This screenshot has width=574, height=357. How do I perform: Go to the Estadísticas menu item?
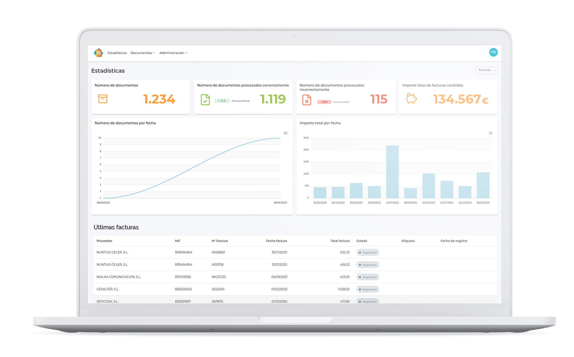click(x=117, y=53)
